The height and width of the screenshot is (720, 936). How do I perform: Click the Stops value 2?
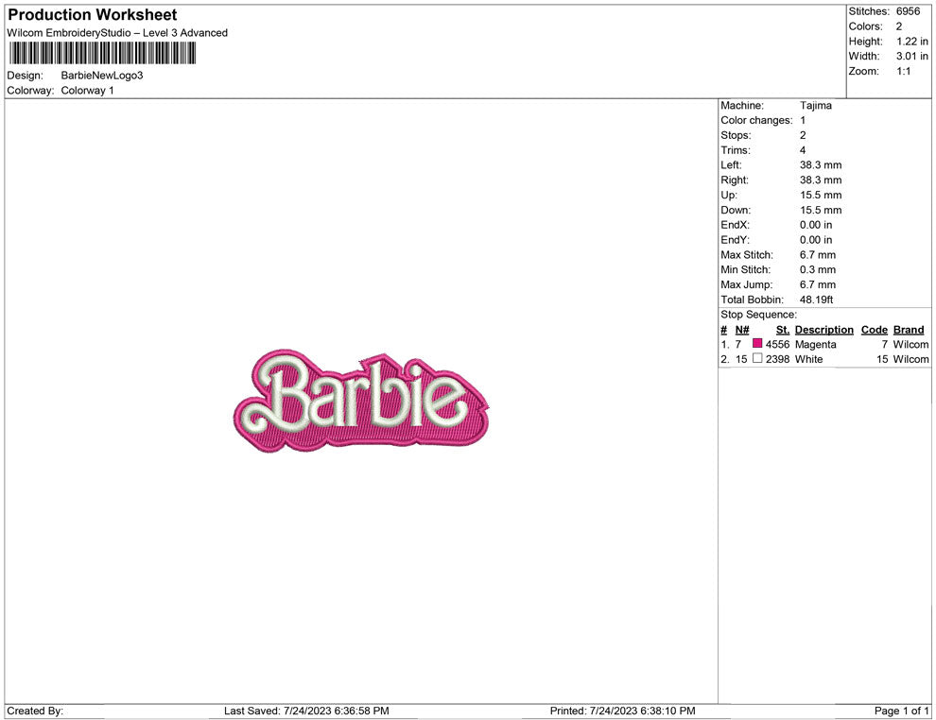click(803, 135)
